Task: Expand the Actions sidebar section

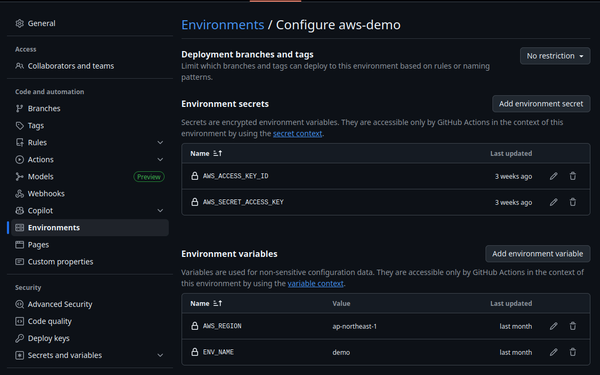Action: tap(160, 160)
